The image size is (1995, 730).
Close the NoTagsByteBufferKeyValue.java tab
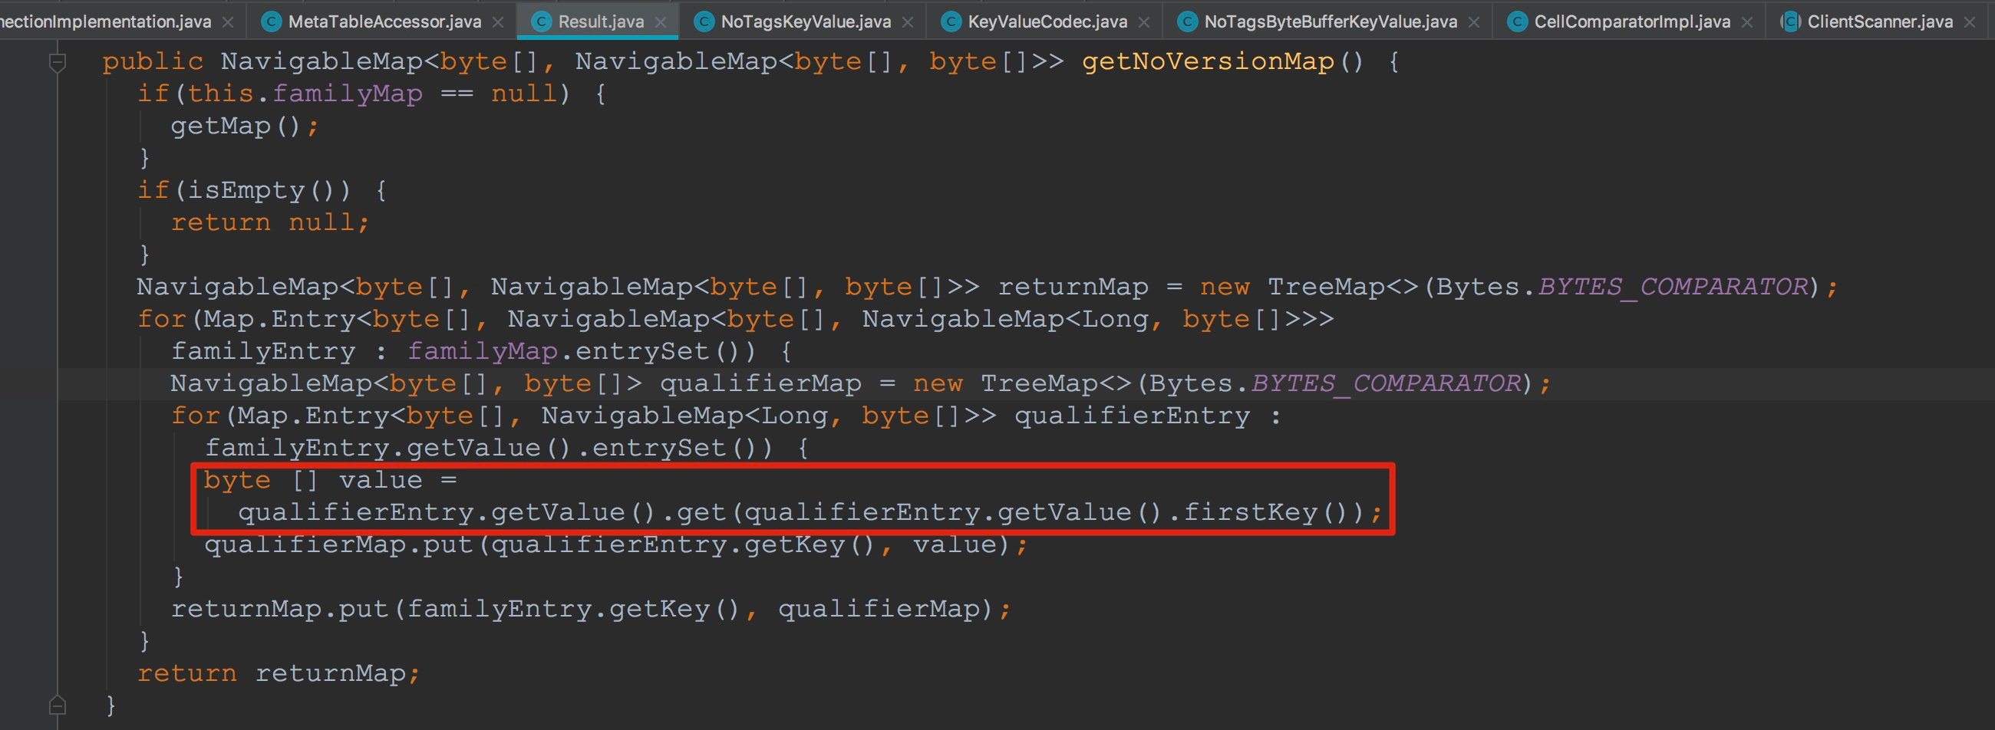tap(1475, 22)
